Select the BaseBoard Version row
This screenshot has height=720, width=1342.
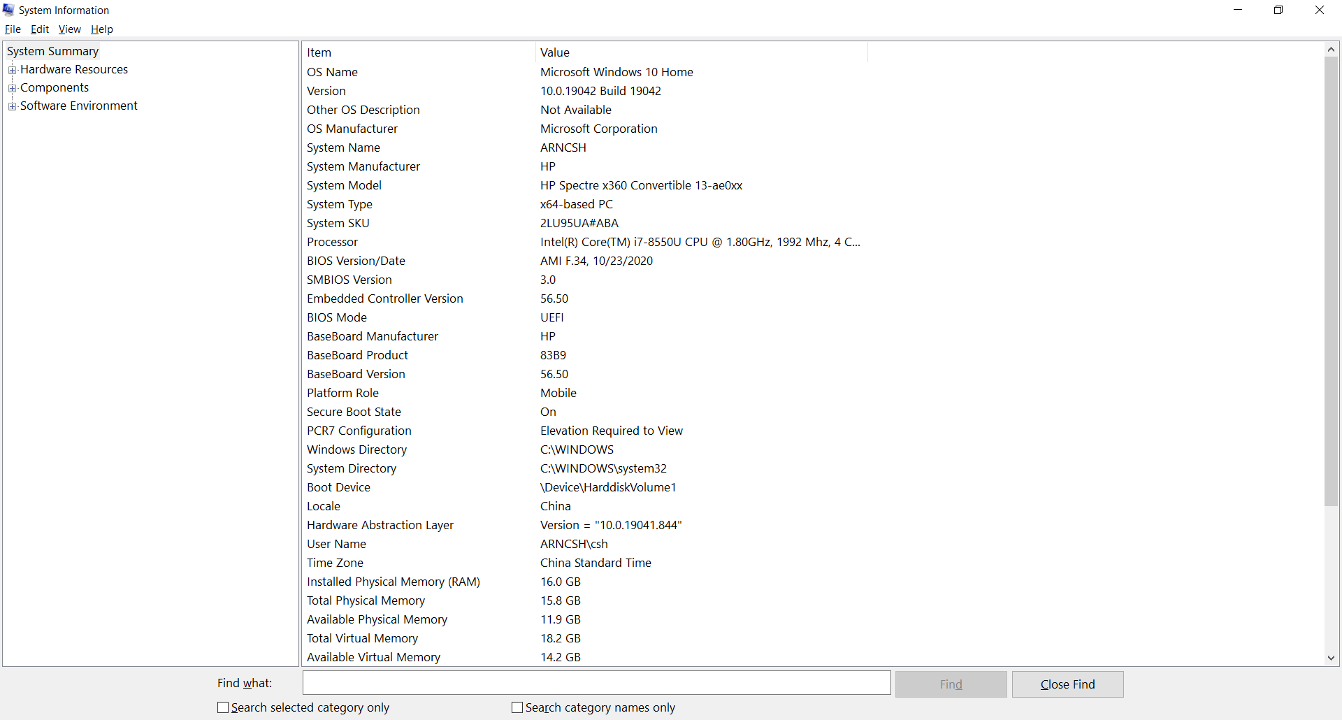[x=585, y=374]
